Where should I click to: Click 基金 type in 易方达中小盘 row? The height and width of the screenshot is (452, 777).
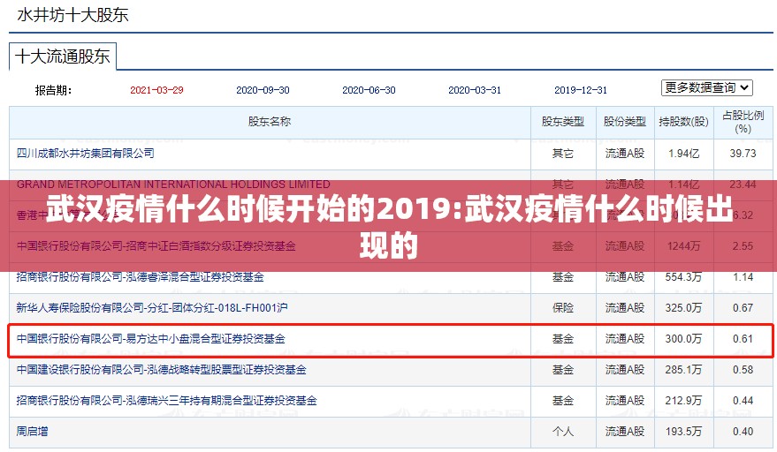pos(563,339)
